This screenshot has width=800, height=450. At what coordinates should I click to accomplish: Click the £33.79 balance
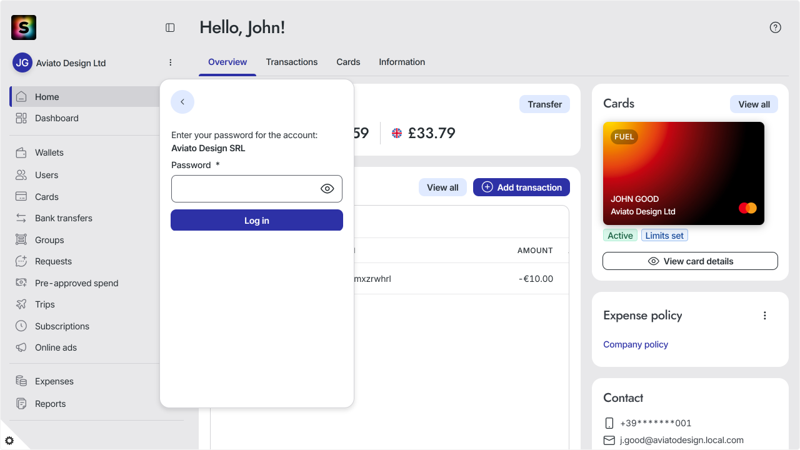pos(432,133)
